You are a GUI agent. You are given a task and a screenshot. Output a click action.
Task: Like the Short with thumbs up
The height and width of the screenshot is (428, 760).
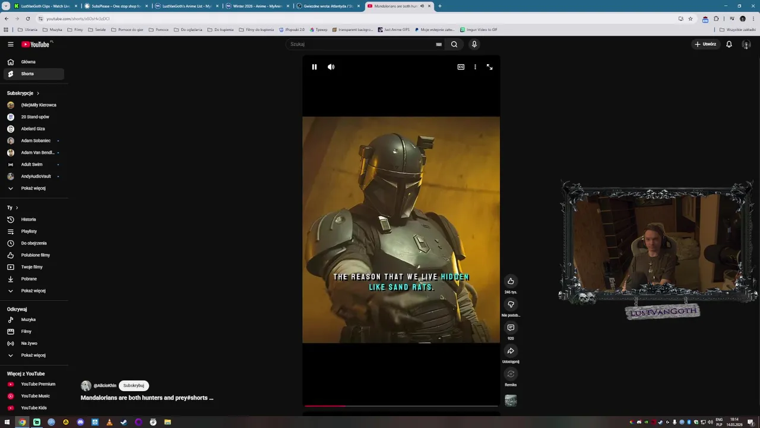point(511,281)
